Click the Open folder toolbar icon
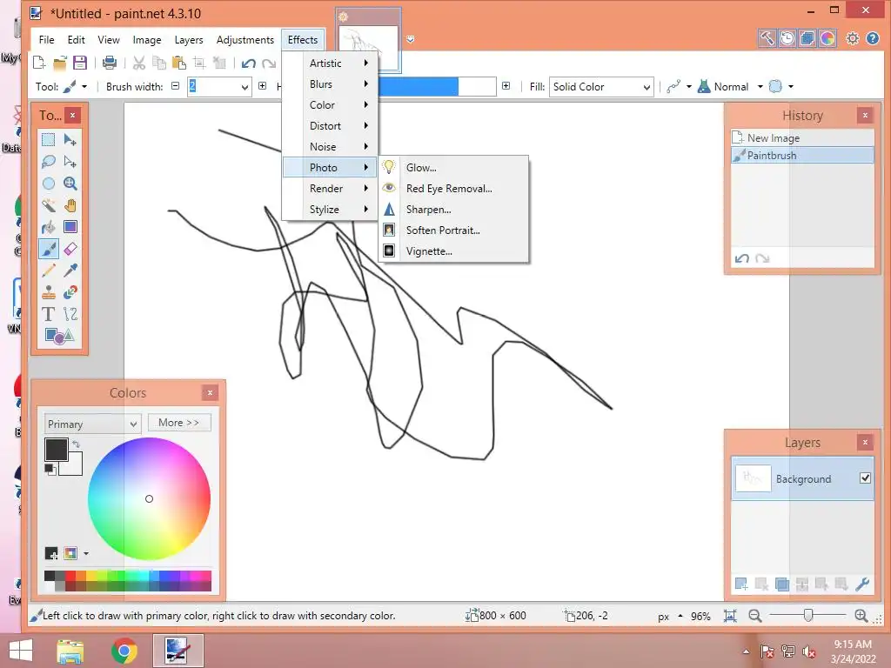Screen dimensions: 891x668 (60, 63)
